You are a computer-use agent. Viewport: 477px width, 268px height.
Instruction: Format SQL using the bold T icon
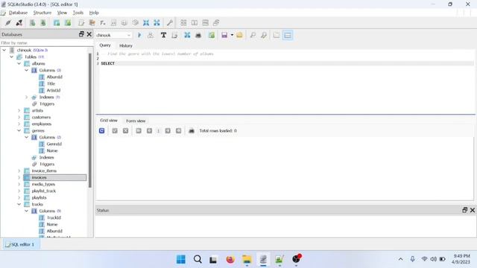pos(163,35)
